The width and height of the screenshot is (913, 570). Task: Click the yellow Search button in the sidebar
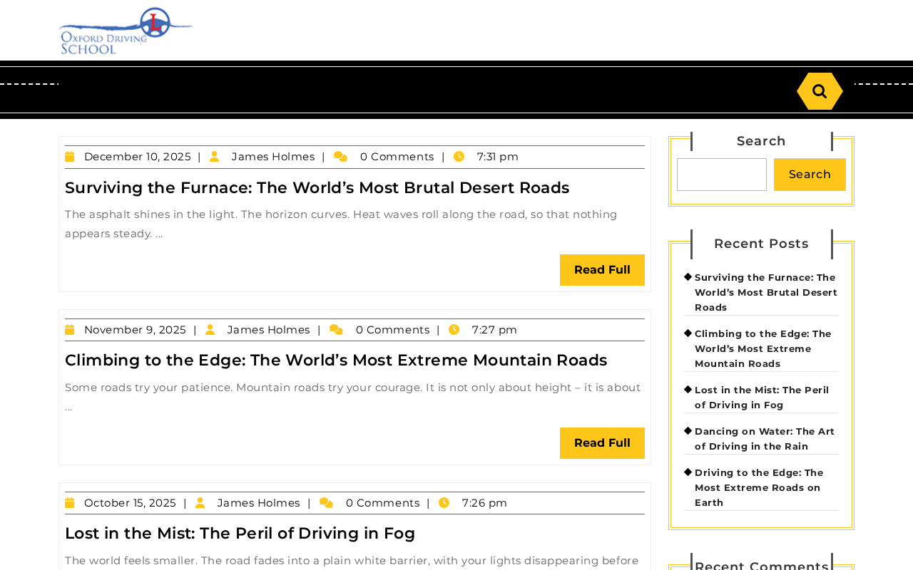click(810, 175)
